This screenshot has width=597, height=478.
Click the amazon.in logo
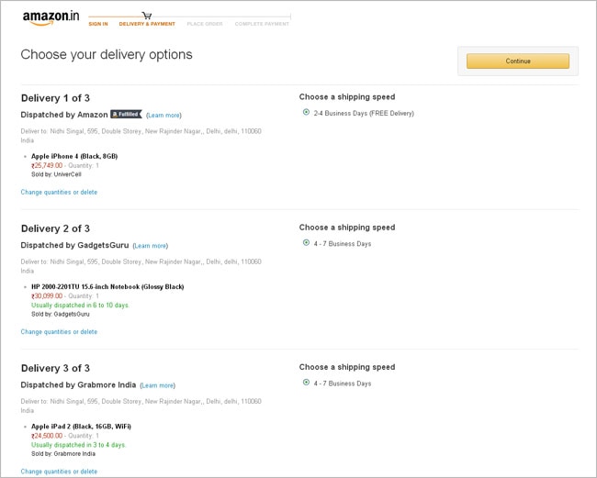click(51, 17)
